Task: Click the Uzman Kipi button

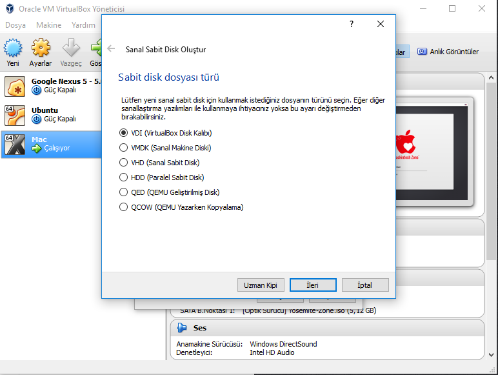Action: point(261,285)
